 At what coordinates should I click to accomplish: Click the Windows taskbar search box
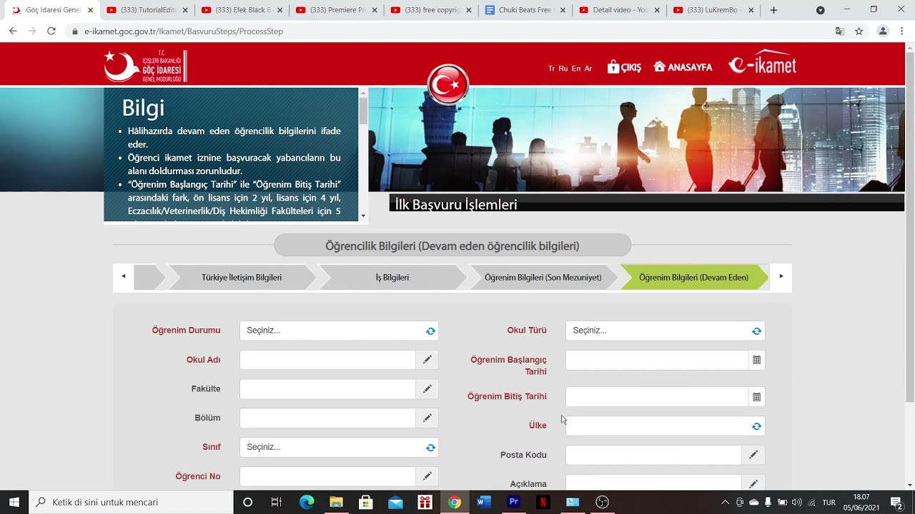(x=131, y=502)
